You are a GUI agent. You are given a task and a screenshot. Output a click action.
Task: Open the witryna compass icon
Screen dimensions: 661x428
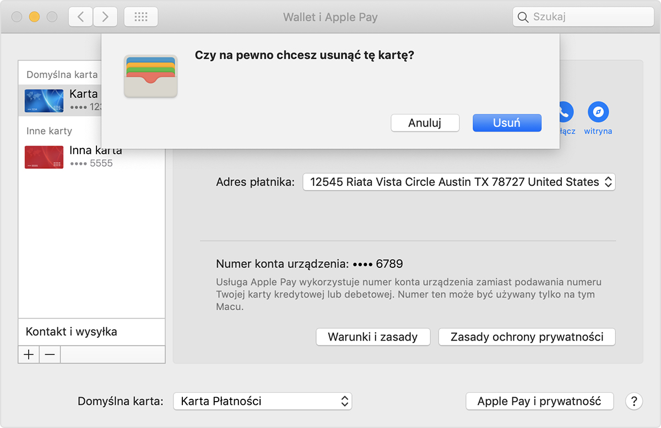[x=598, y=112]
